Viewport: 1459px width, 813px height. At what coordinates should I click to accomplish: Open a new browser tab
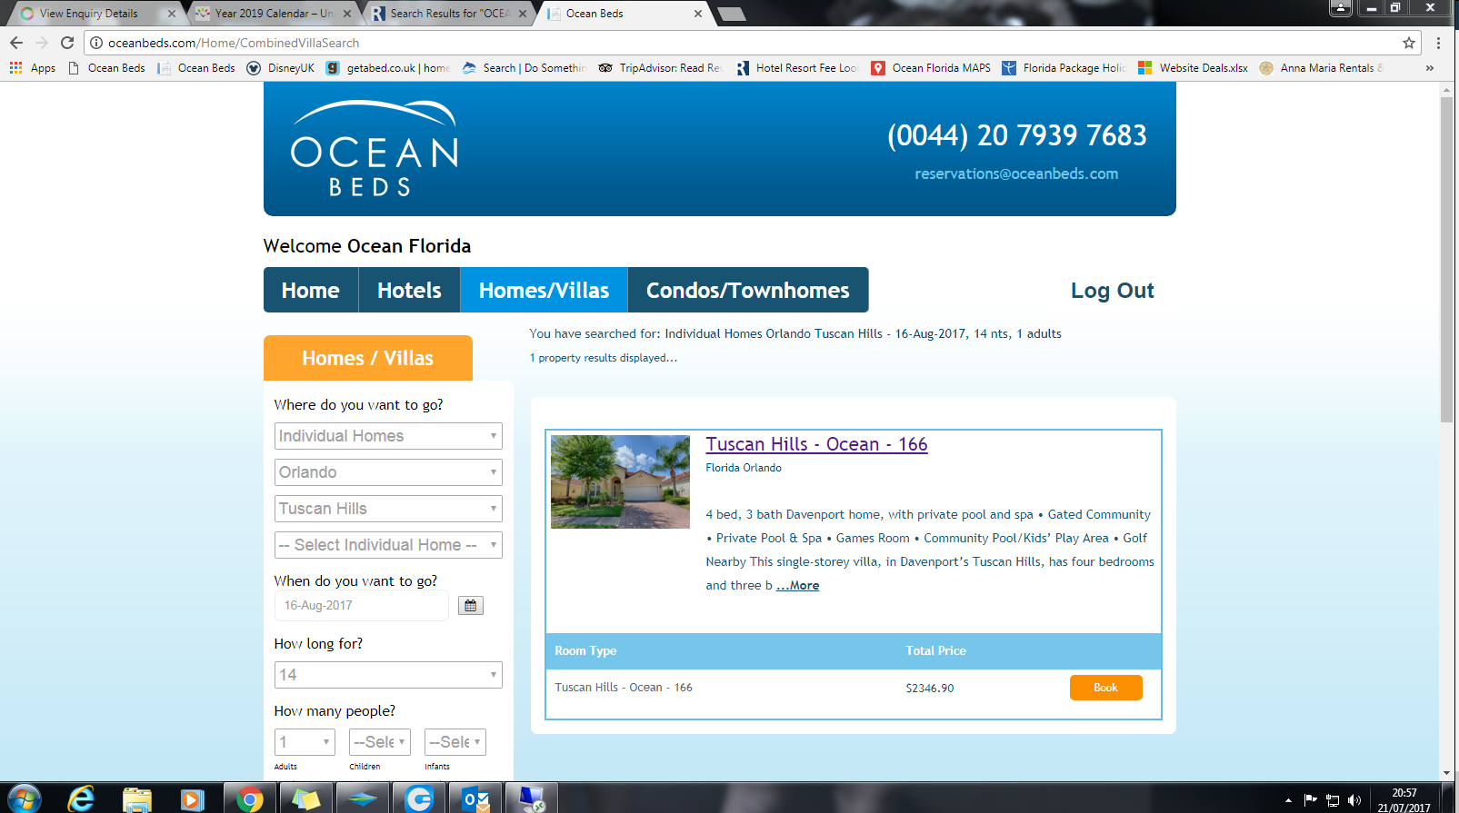click(x=732, y=14)
